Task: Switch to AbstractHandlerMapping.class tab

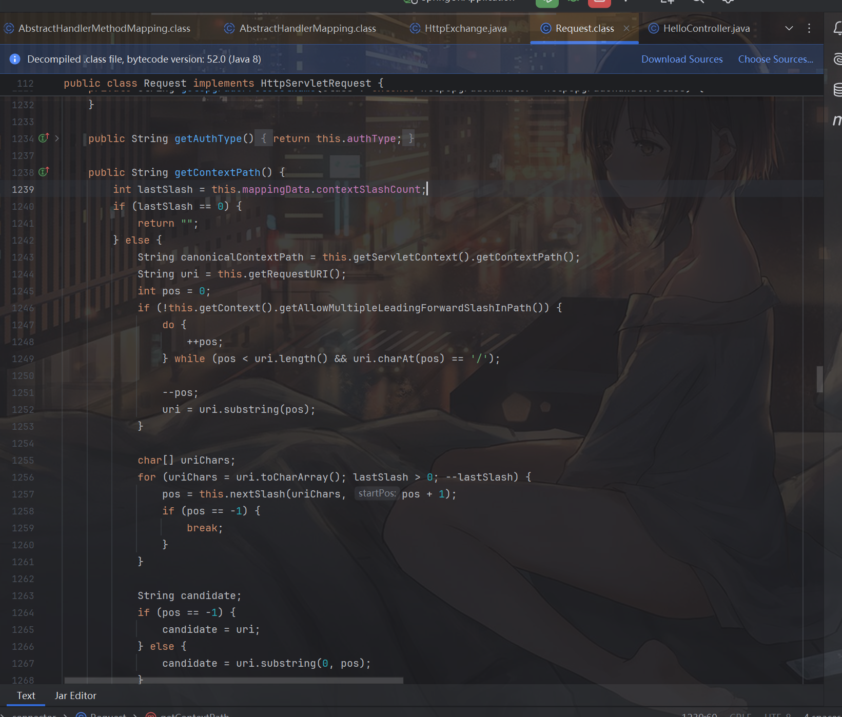Action: 307,28
